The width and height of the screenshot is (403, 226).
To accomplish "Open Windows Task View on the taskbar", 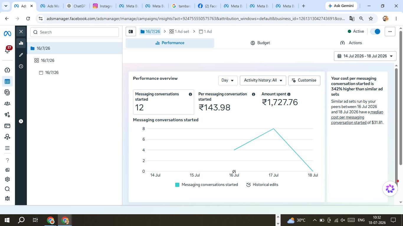I will pyautogui.click(x=35, y=220).
